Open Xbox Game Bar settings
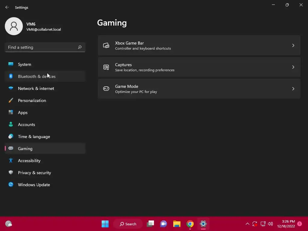The height and width of the screenshot is (231, 308). (x=199, y=45)
